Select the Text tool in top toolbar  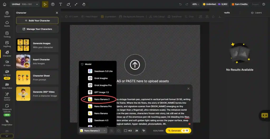point(61,4)
